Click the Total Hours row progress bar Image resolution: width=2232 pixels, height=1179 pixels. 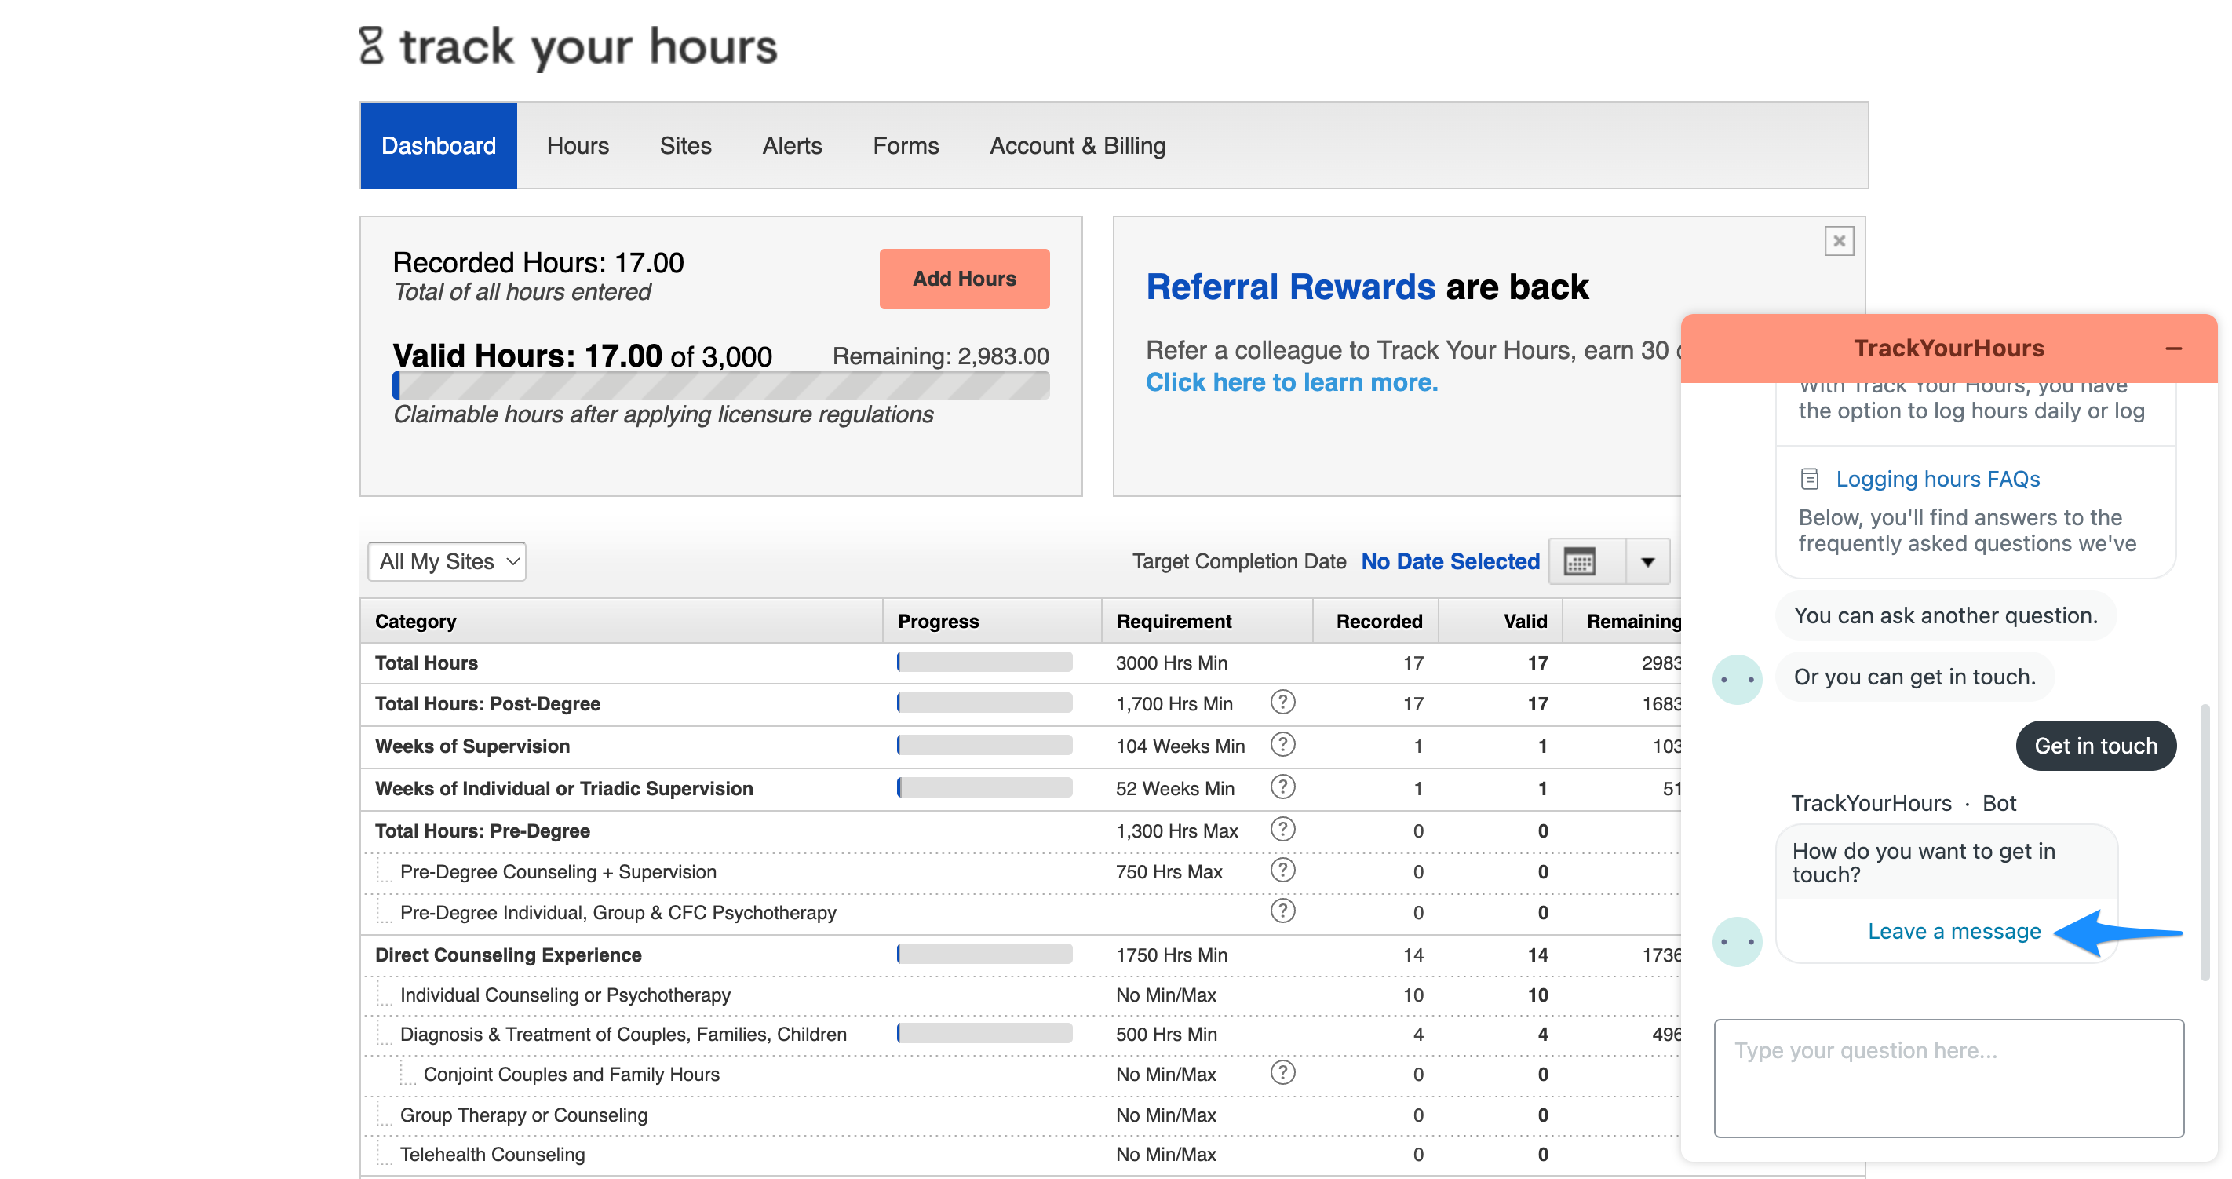pyautogui.click(x=984, y=663)
